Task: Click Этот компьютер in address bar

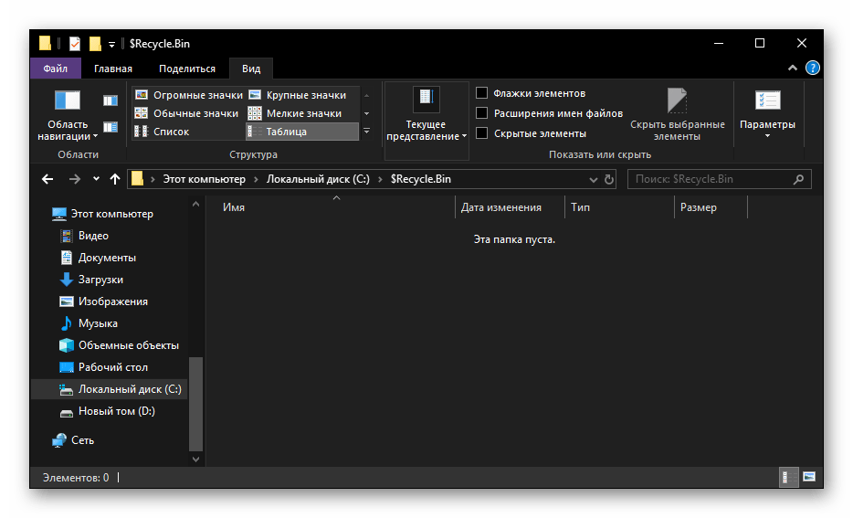Action: tap(204, 179)
